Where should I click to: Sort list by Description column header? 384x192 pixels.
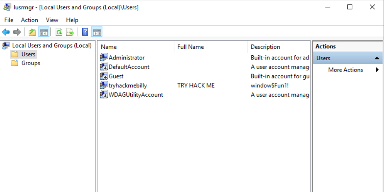tap(265, 47)
